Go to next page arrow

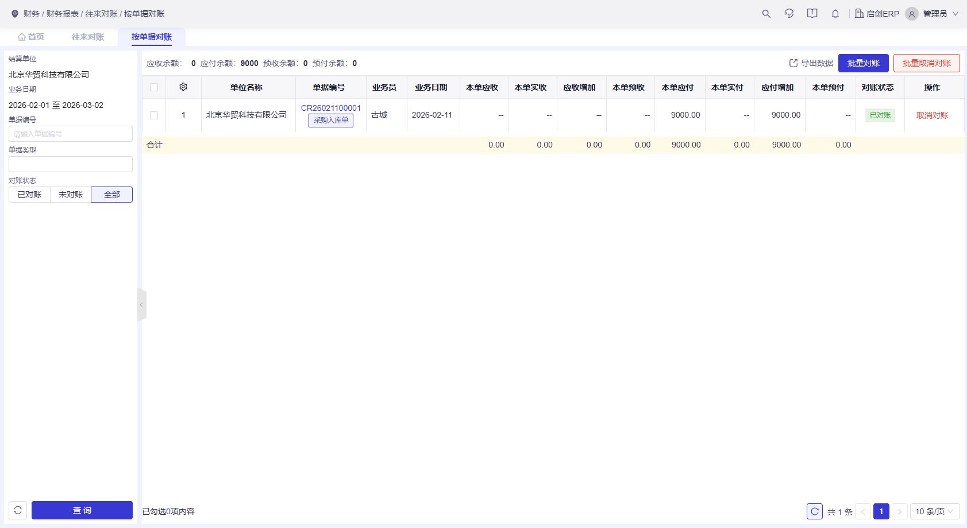tap(900, 511)
